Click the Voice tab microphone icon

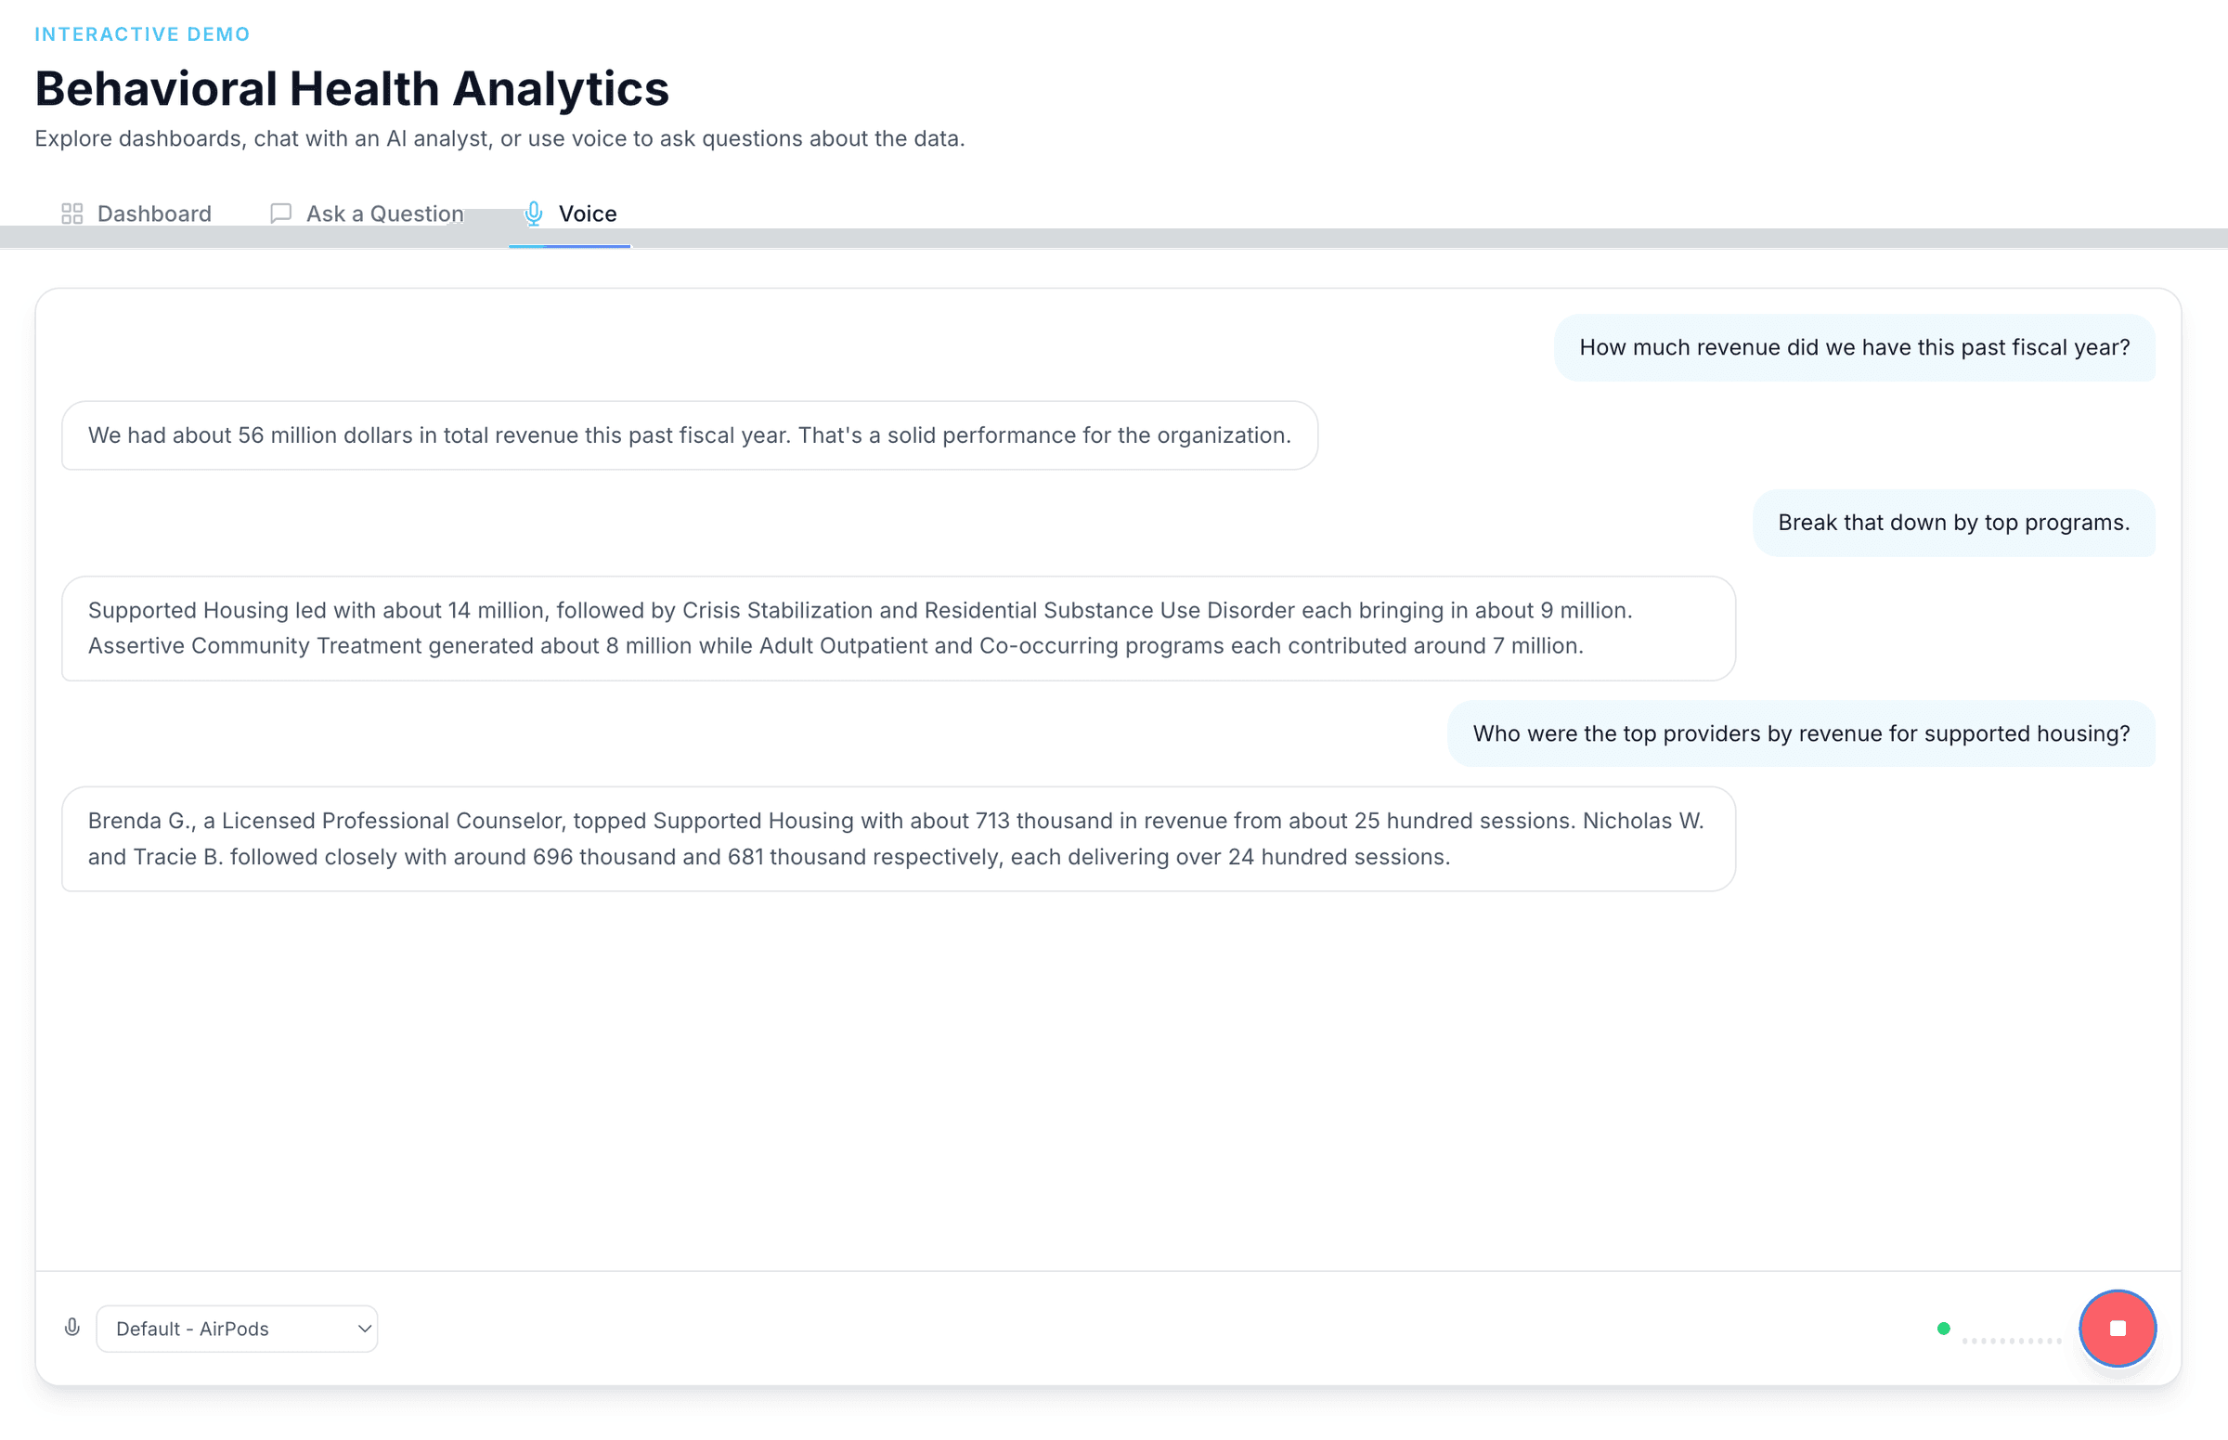533,214
